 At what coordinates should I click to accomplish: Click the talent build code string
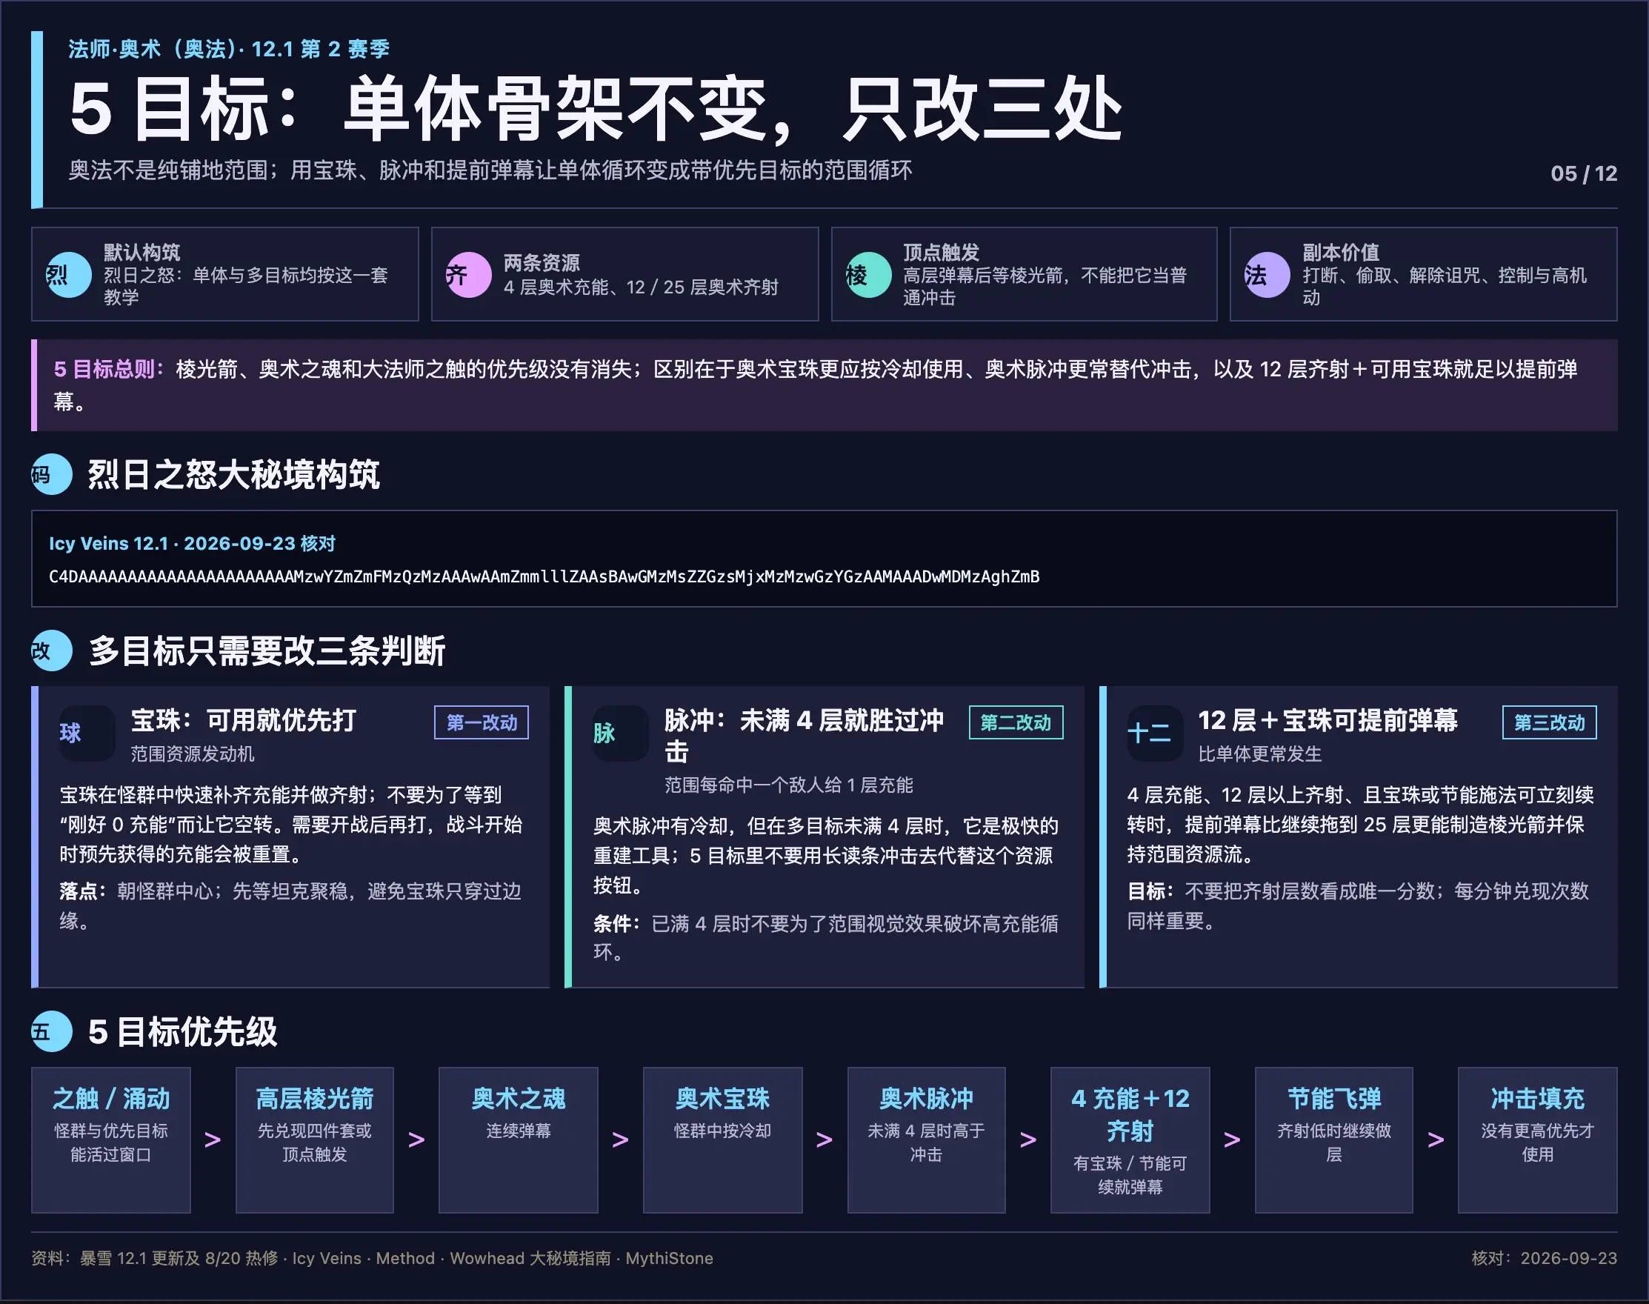click(544, 576)
